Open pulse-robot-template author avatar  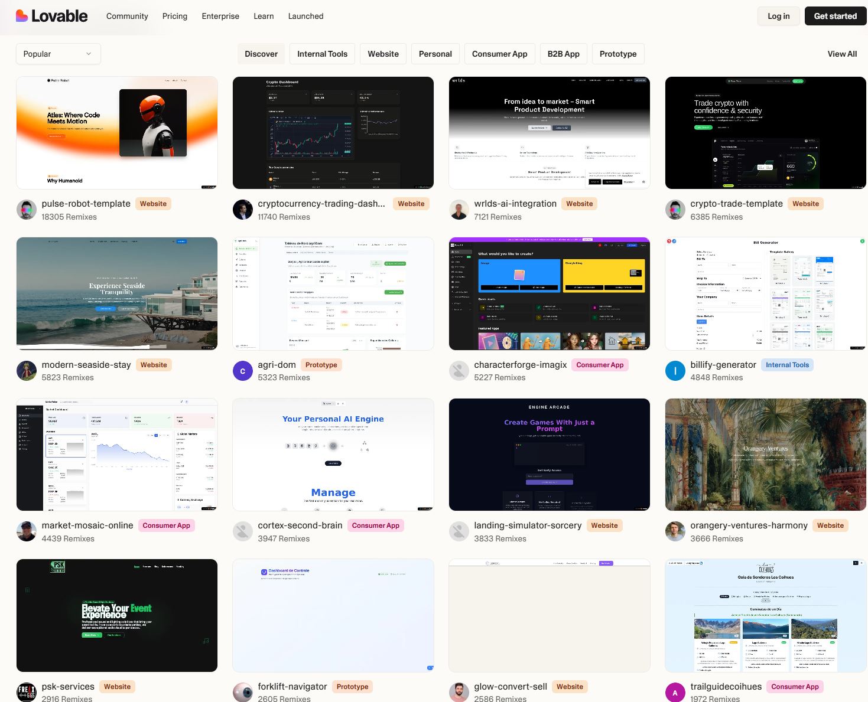pyautogui.click(x=26, y=210)
